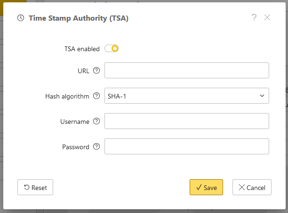Select the Password input field
Screen dimensions: 288x213
coord(186,146)
